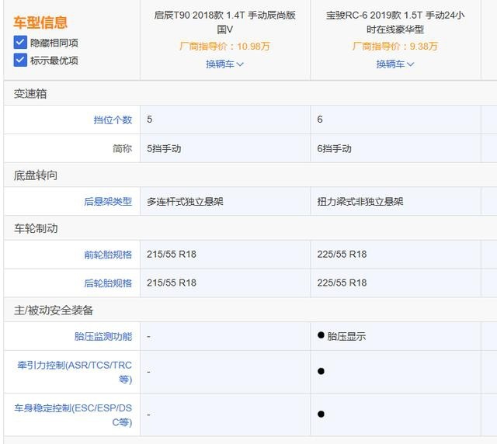The image size is (497, 444).
Task: Select 215/55 R18 in the 前轮胎规格 row
Action: 172,254
